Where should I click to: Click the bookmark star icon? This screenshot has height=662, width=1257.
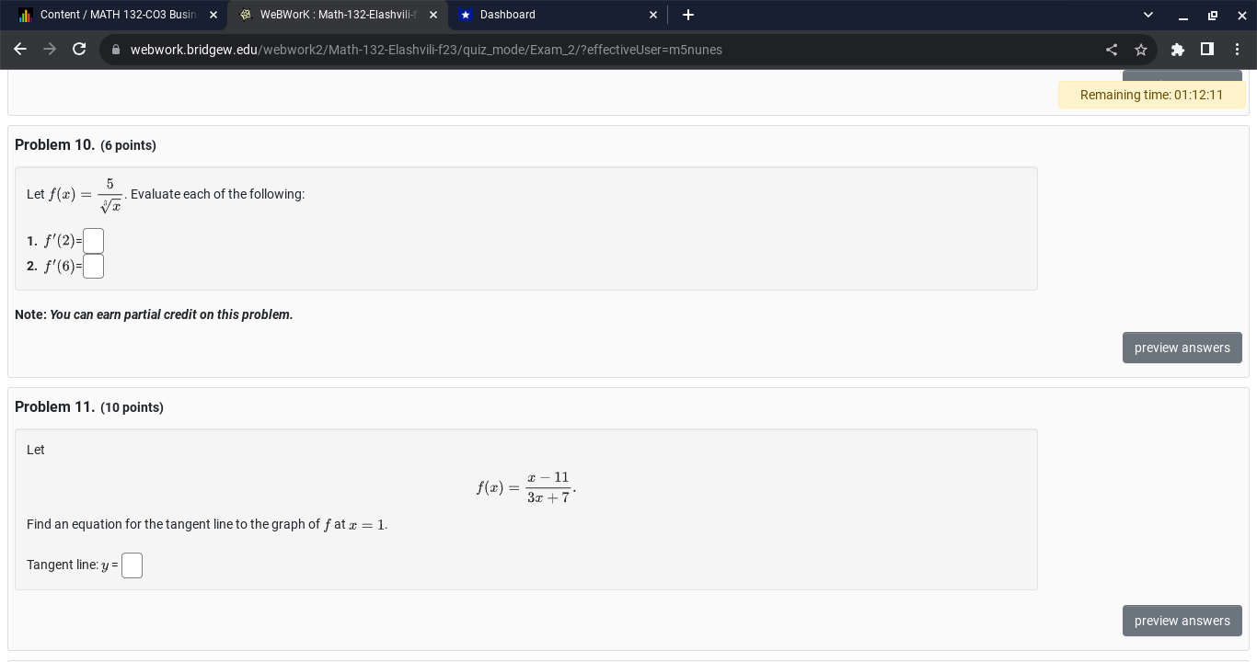(1141, 50)
